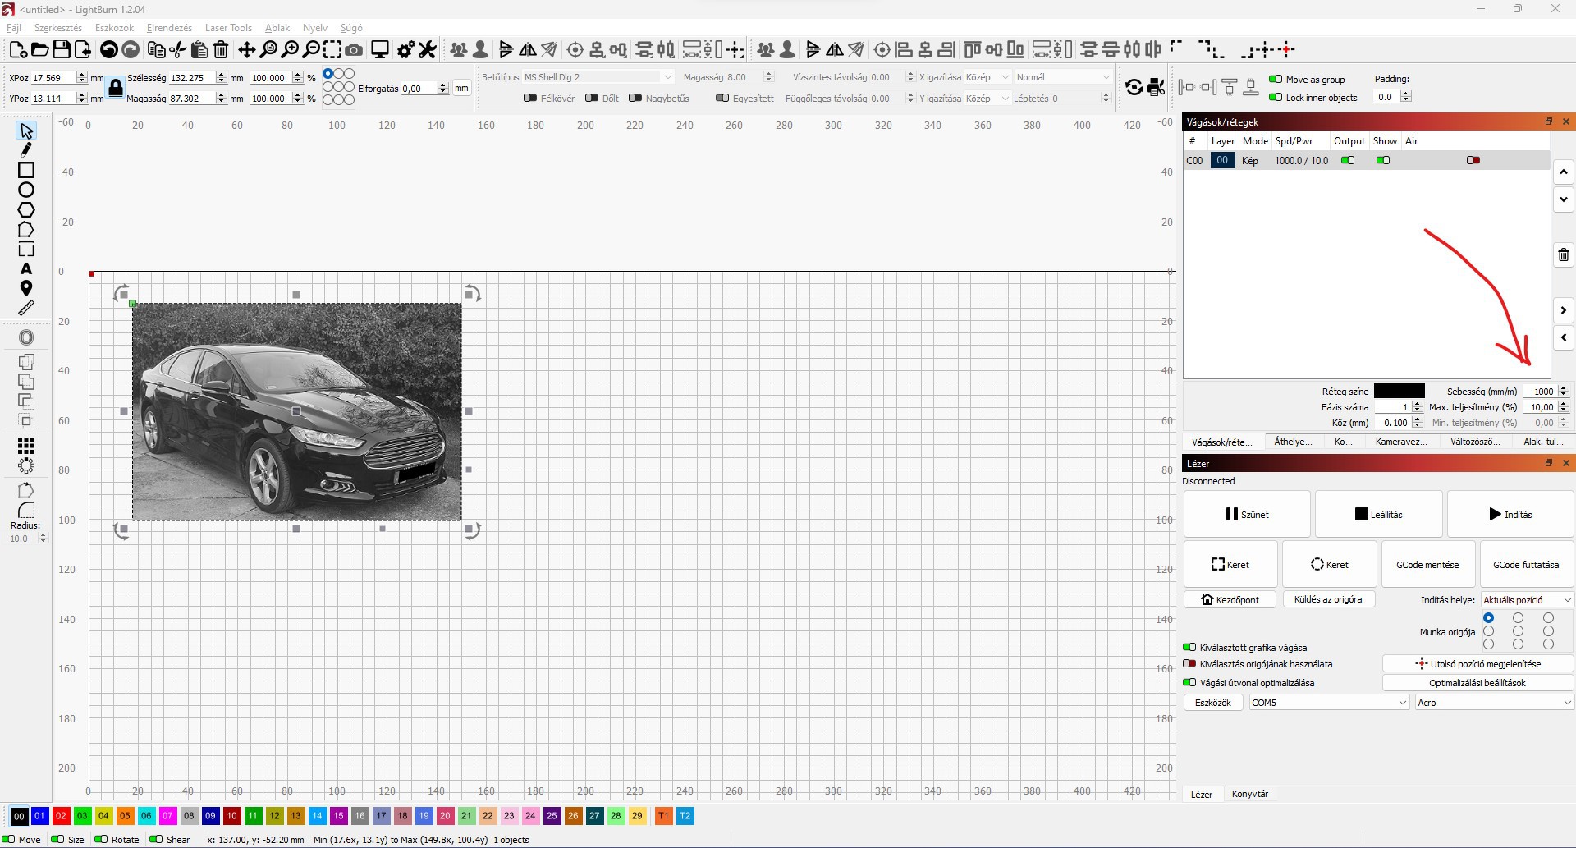Select the Ellipse drawing tool
Image resolution: width=1576 pixels, height=848 pixels.
click(x=26, y=190)
